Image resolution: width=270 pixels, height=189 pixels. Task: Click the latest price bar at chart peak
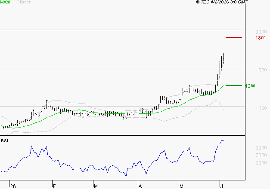[x=223, y=58]
